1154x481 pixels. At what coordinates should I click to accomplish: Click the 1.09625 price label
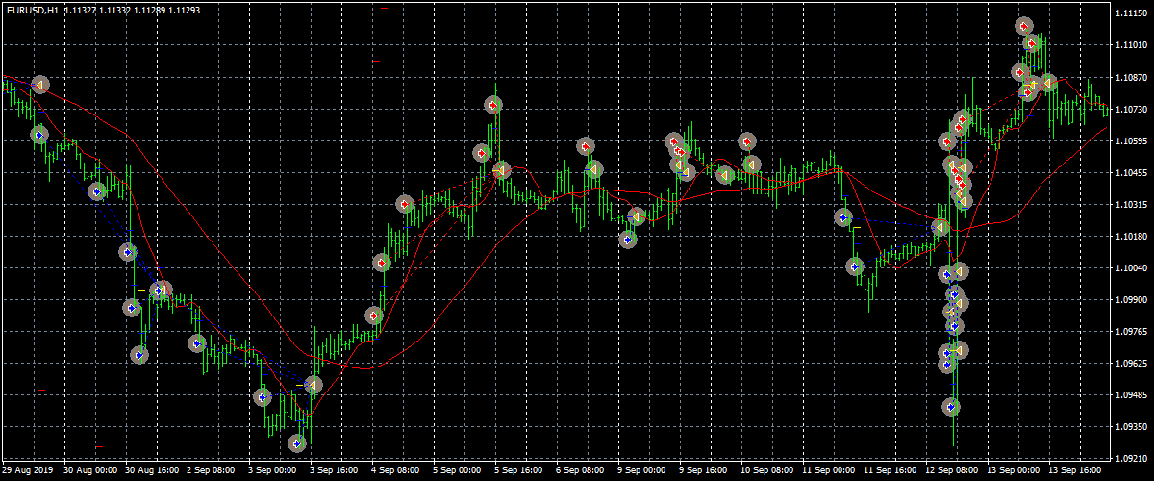pyautogui.click(x=1131, y=364)
